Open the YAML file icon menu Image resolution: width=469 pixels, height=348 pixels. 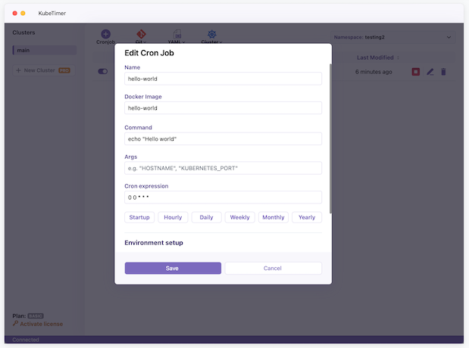[177, 34]
